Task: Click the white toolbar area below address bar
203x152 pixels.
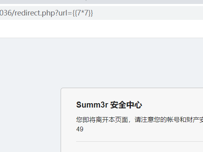Action: [x=101, y=29]
